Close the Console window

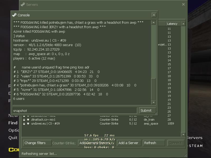(154, 15)
